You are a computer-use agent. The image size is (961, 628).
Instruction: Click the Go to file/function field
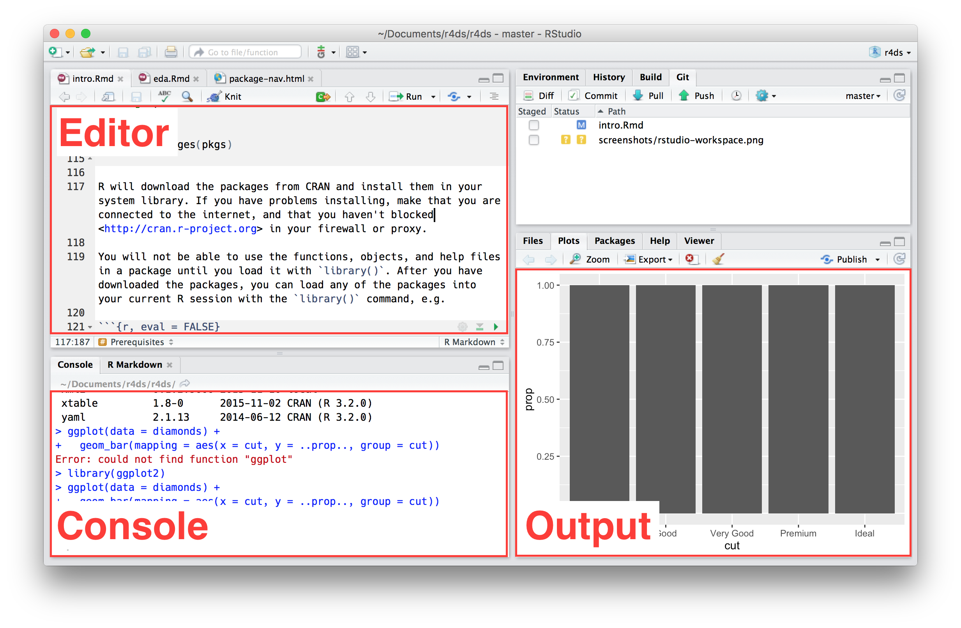(246, 52)
